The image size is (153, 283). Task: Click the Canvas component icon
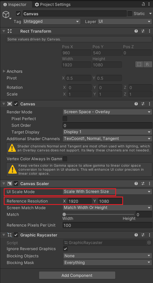point(10,104)
